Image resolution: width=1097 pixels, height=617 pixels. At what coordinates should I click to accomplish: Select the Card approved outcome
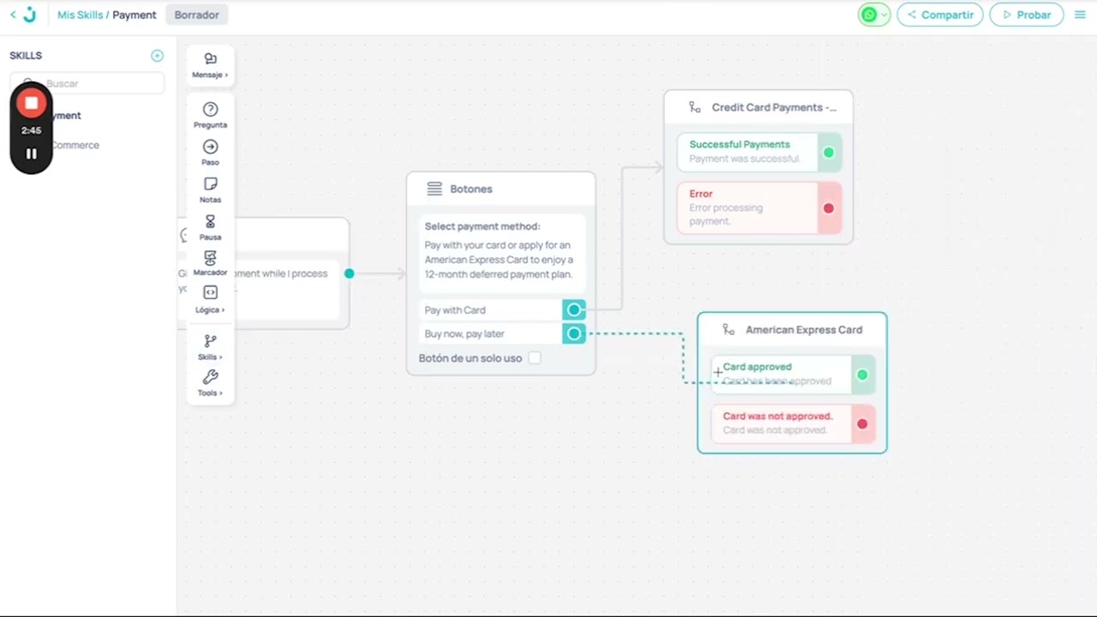[x=781, y=374]
